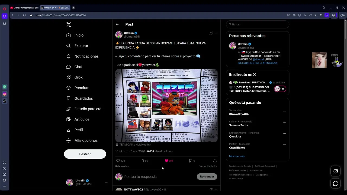Open Estudio para creadores
Viewport: 347px width, 195px height.
(85, 109)
